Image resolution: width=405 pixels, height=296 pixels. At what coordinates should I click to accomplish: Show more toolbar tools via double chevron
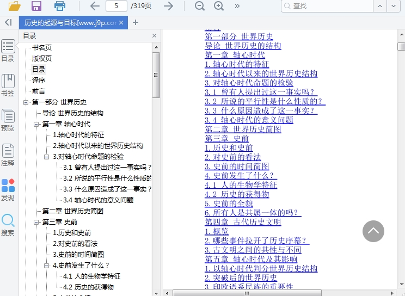tap(237, 6)
